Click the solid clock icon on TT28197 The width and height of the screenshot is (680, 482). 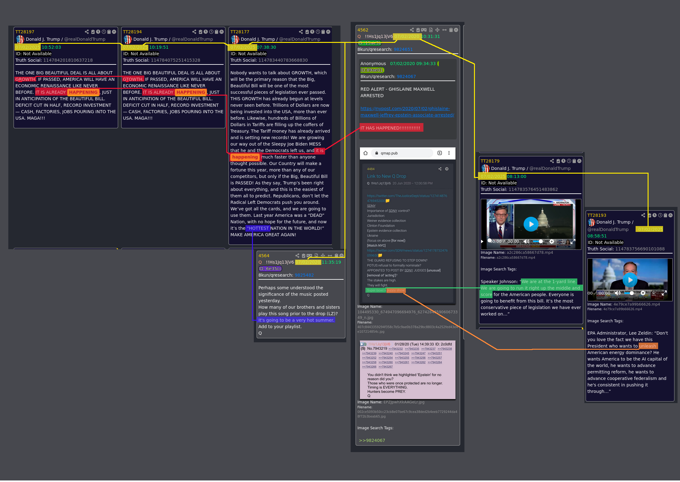98,32
